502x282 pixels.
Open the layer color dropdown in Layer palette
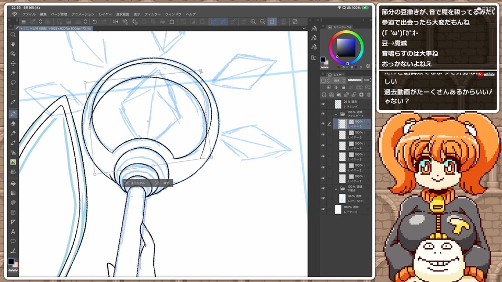pyautogui.click(x=326, y=80)
